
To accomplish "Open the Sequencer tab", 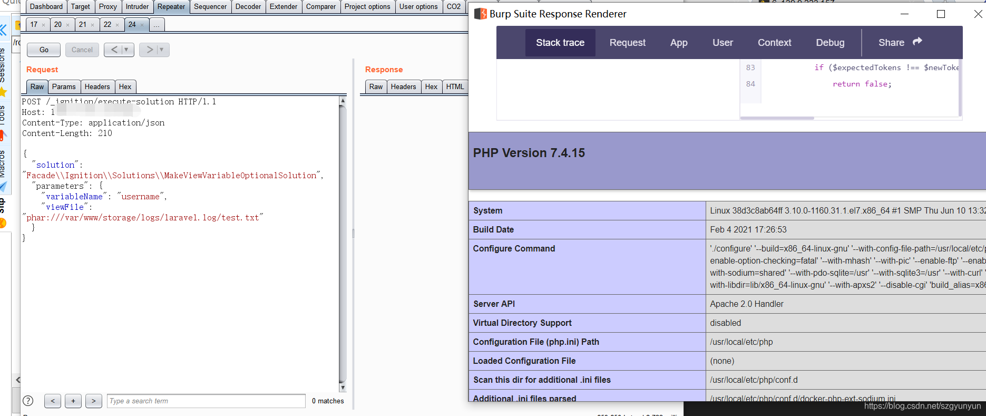I will 210,7.
